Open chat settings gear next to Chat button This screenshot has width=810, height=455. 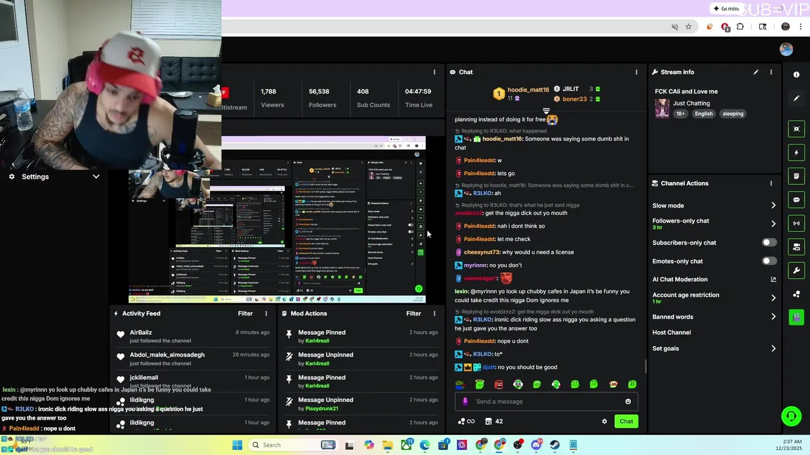[x=604, y=422]
